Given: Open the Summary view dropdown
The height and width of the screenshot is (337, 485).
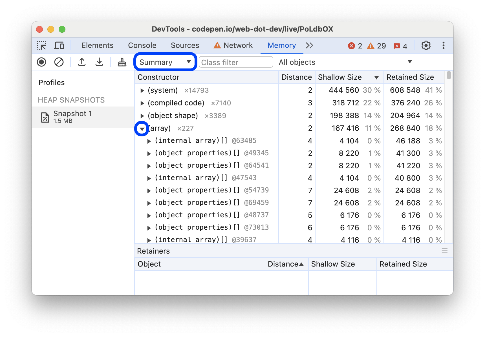Looking at the screenshot, I should point(165,62).
